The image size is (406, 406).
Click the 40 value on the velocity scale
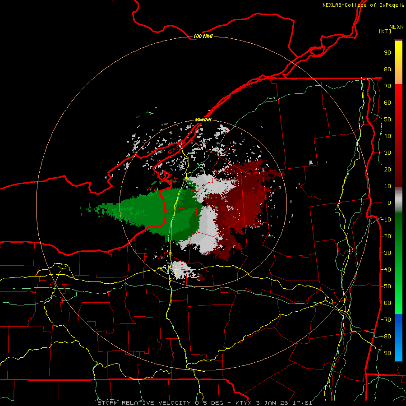coord(388,136)
